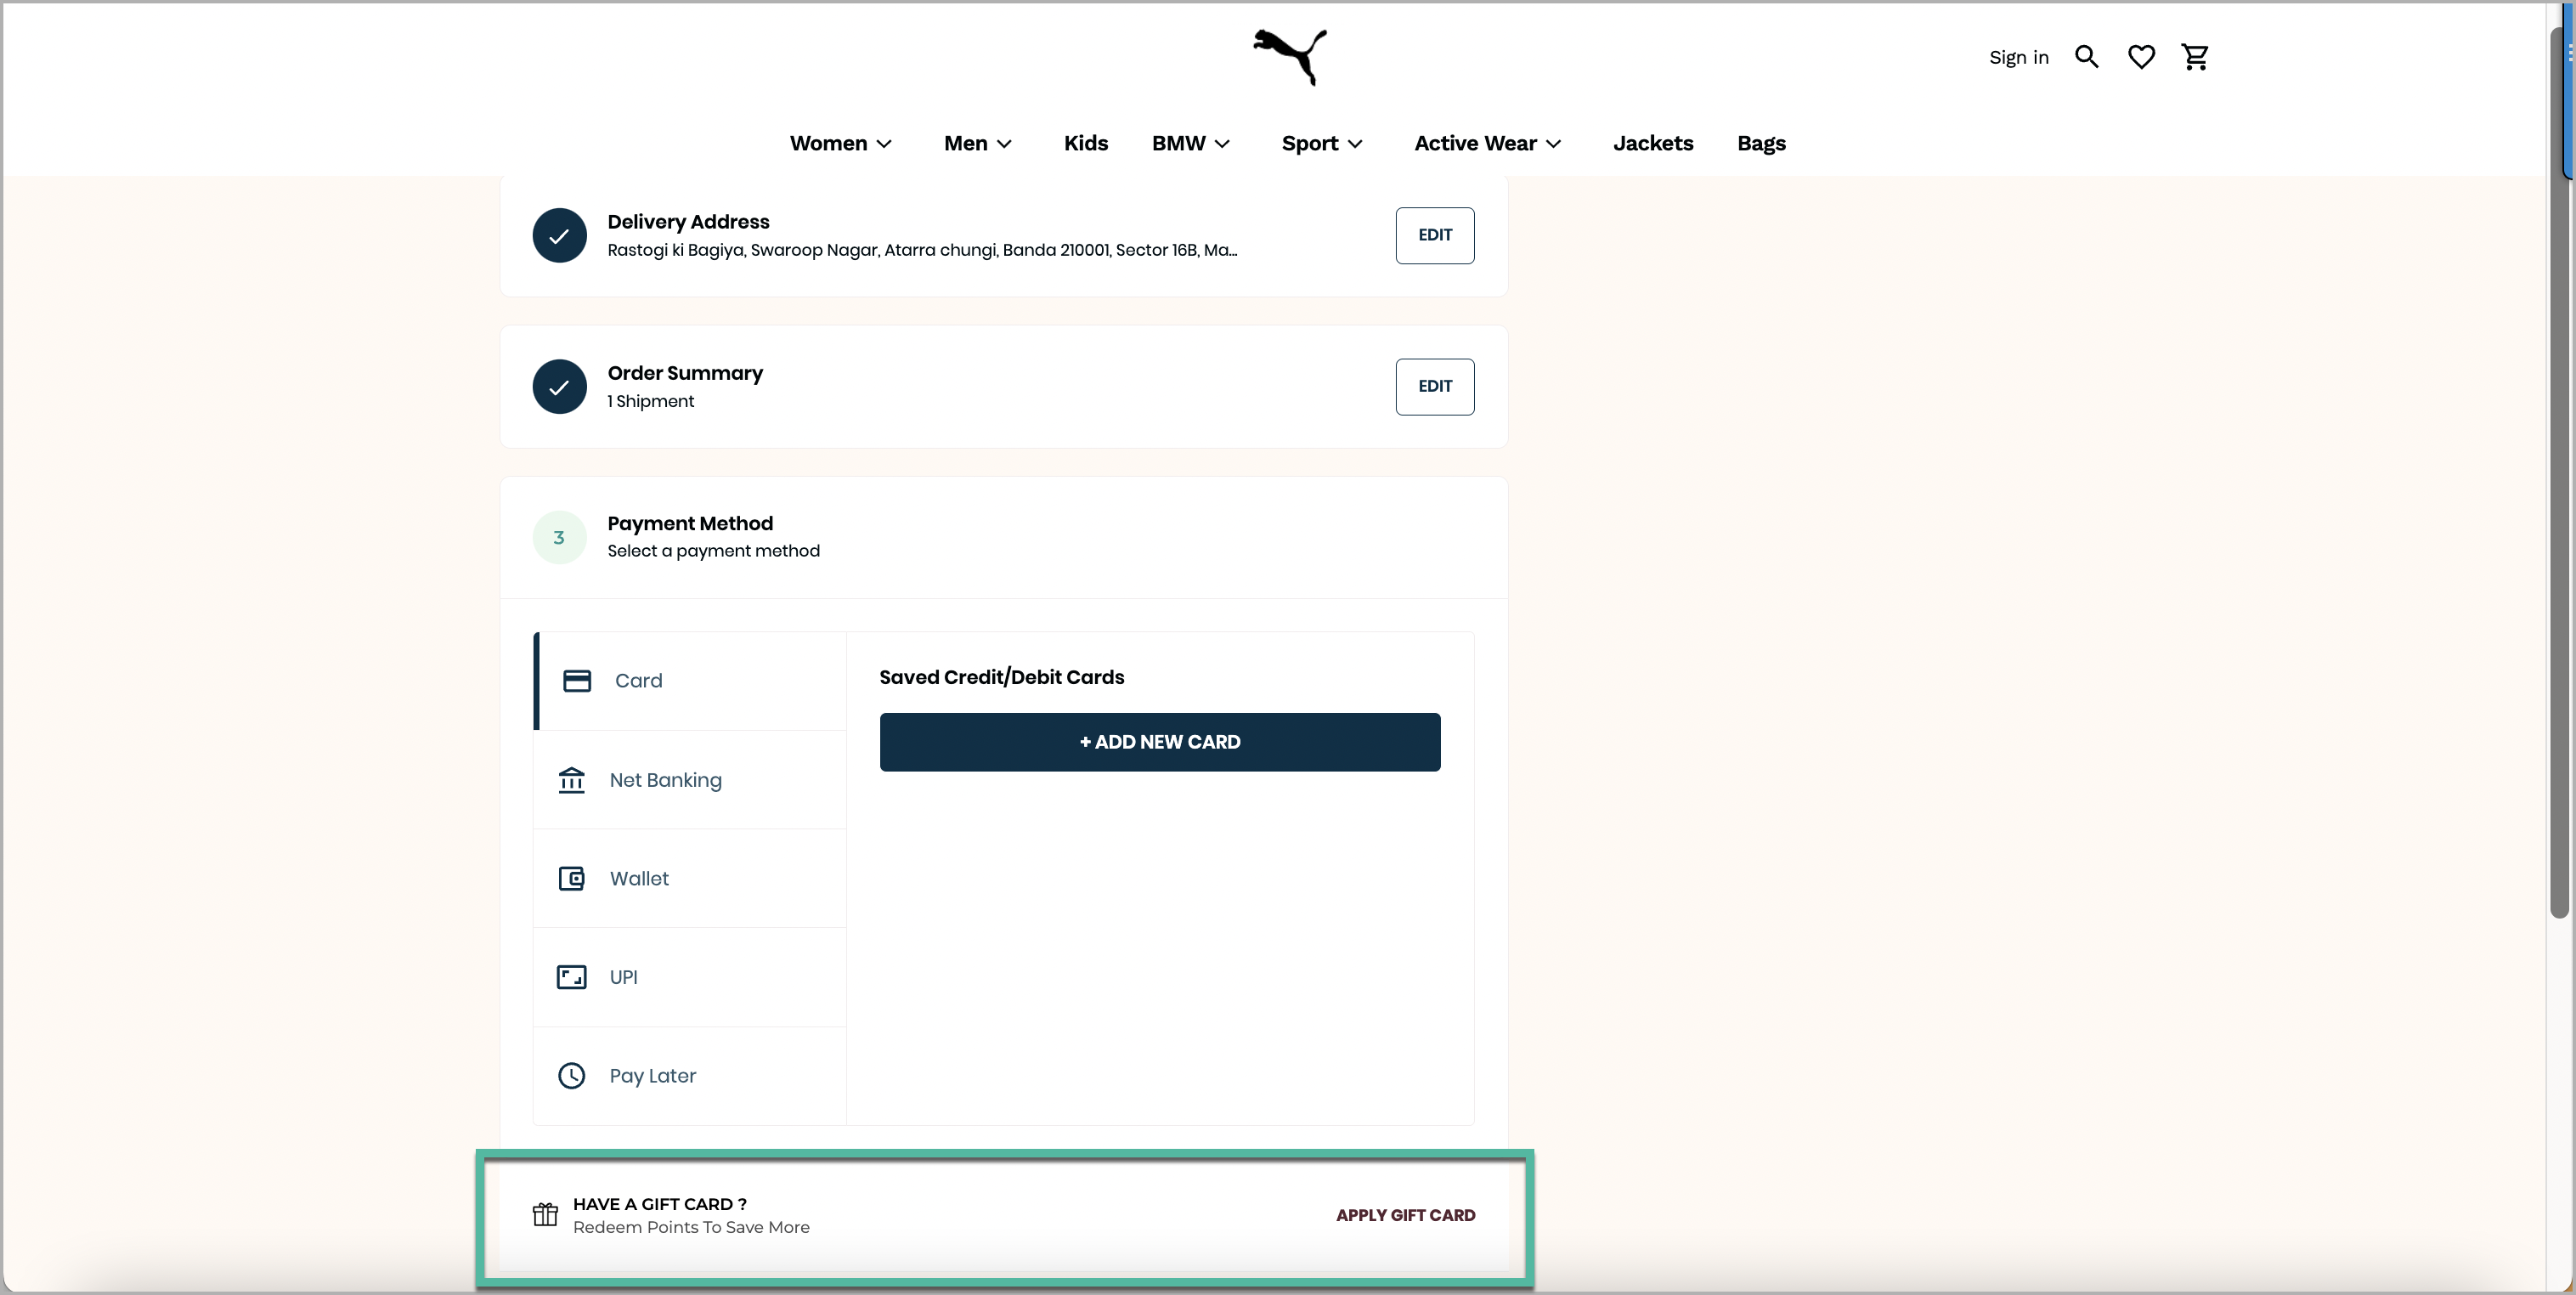Expand the Women menu chevron

[884, 144]
